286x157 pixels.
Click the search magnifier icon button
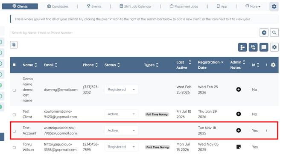pos(274,33)
